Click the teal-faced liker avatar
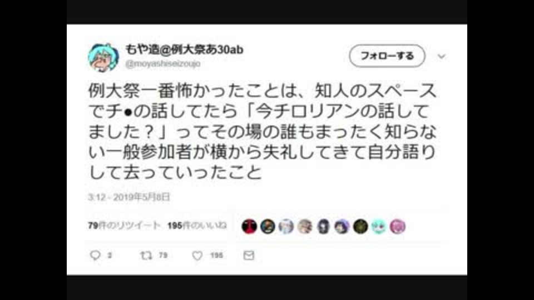 click(x=379, y=226)
